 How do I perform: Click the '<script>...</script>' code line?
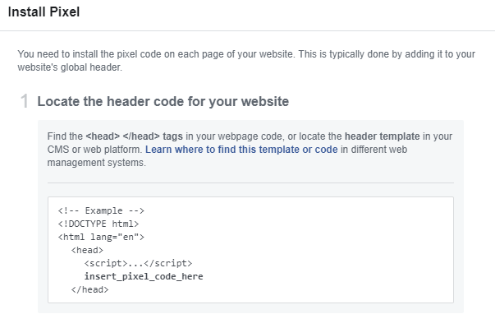click(x=138, y=263)
